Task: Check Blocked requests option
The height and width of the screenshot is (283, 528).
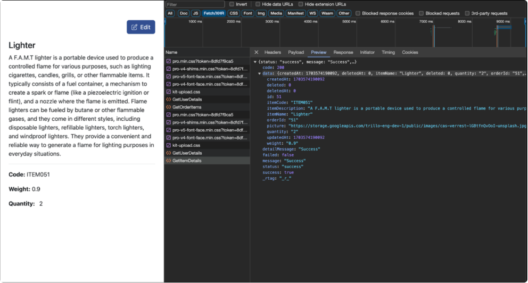Action: (x=421, y=13)
